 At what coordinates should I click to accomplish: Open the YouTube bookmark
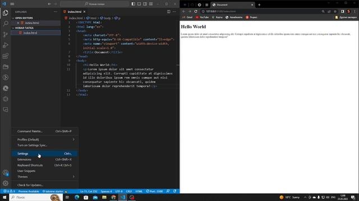(x=202, y=17)
